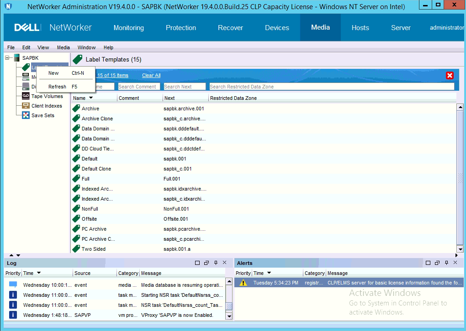The image size is (466, 331).
Task: Close the red X search filter bar
Action: point(450,76)
